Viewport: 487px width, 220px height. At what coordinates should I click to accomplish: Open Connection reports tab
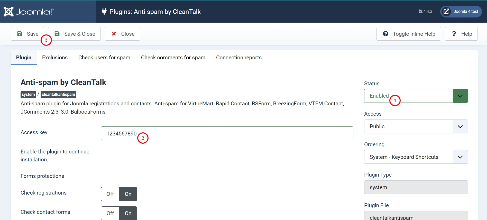(239, 58)
